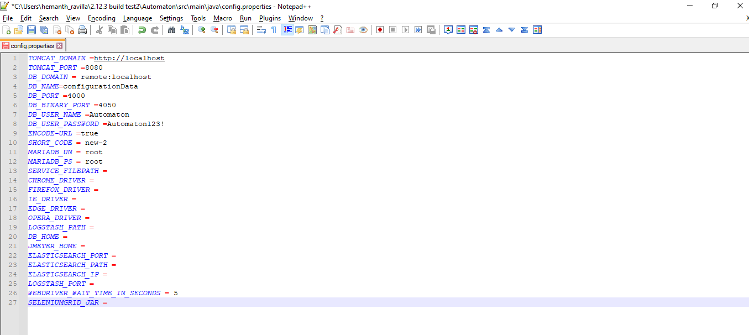The image size is (749, 335).
Task: Toggle Synchronize Vertical Scrolling
Action: pos(232,30)
